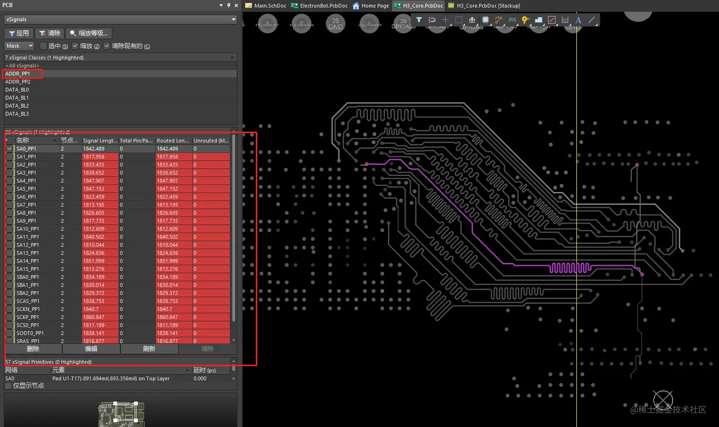Click the 删除 button
This screenshot has width=719, height=427.
tap(33, 349)
